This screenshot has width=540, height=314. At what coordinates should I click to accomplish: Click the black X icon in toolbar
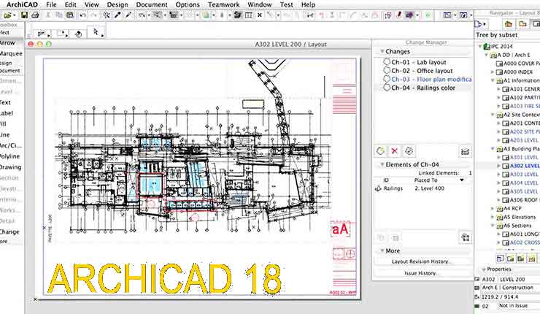tap(260, 15)
